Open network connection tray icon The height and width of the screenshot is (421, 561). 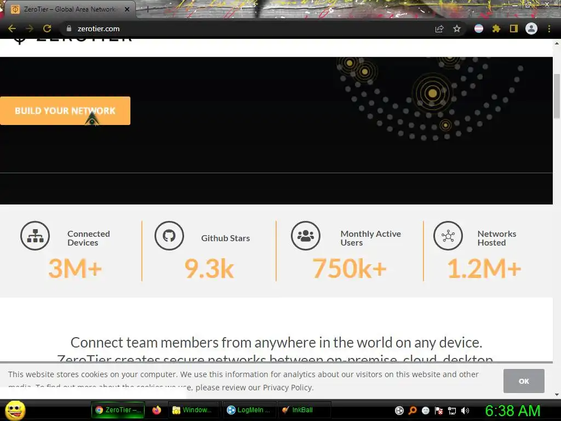click(x=452, y=411)
